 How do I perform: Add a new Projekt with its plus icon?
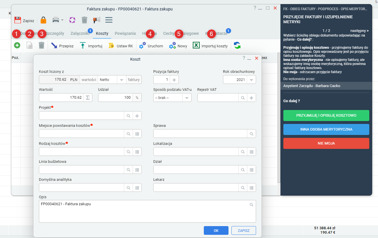(137, 116)
